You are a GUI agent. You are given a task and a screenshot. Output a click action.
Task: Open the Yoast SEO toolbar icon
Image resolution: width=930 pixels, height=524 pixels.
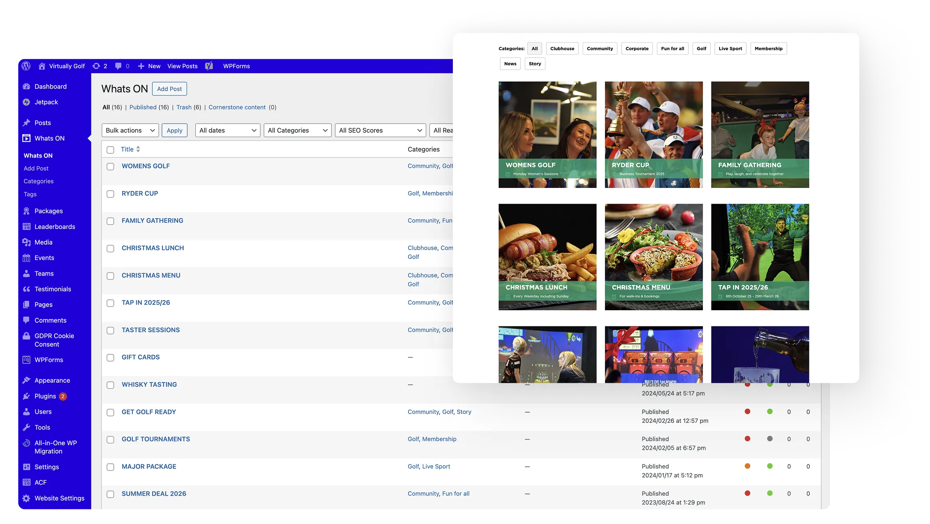[209, 66]
